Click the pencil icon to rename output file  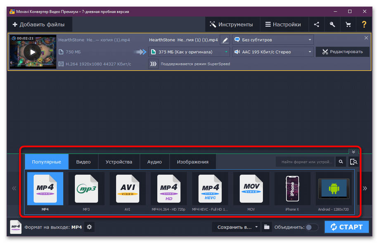point(225,40)
